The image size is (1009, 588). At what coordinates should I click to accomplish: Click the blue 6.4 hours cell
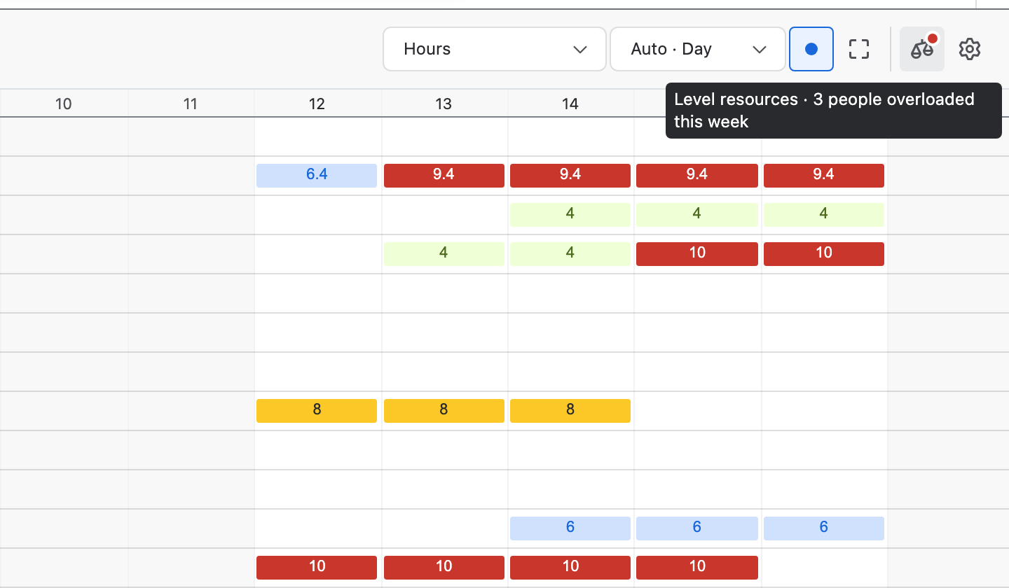(317, 175)
